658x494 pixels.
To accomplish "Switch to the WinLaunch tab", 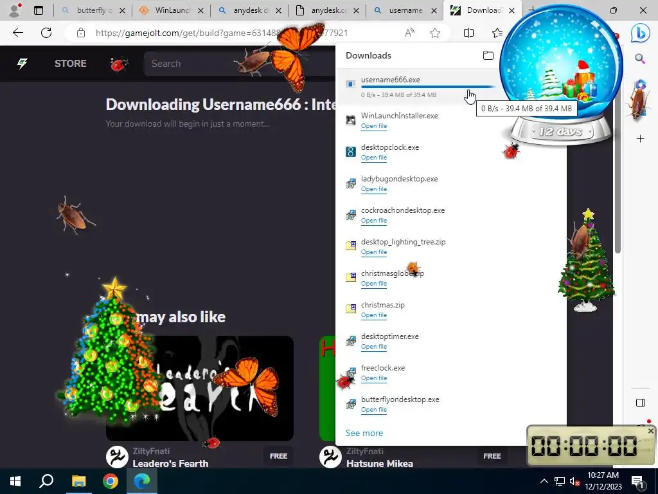I will click(x=173, y=10).
